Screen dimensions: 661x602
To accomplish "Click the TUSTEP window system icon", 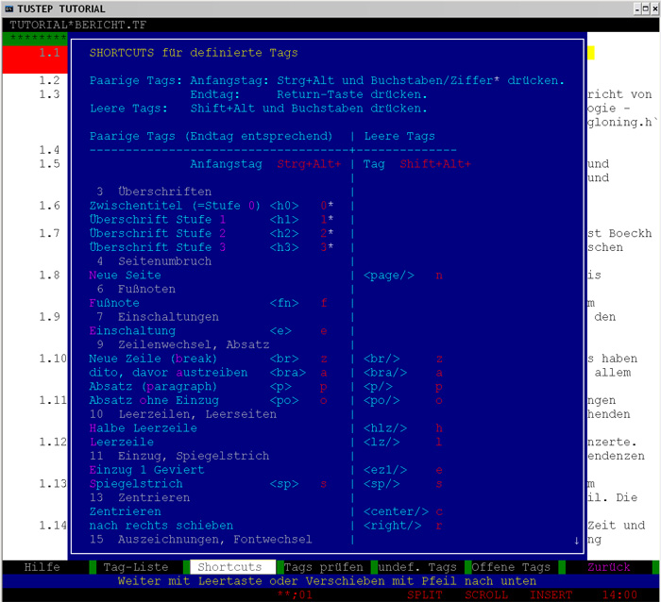I will (x=9, y=8).
